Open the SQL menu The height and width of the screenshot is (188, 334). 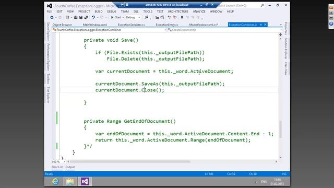click(x=136, y=11)
